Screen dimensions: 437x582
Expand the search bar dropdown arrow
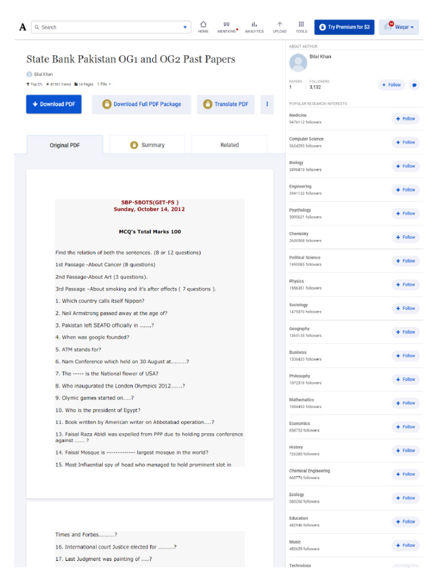point(185,27)
